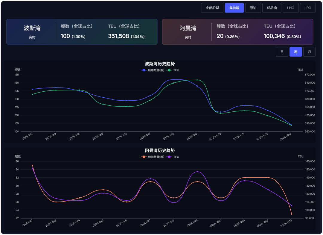The width and height of the screenshot is (323, 235).
Task: Switch the time granularity to 日
Action: pyautogui.click(x=282, y=52)
